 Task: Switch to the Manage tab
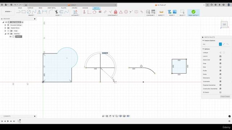(x=85, y=8)
